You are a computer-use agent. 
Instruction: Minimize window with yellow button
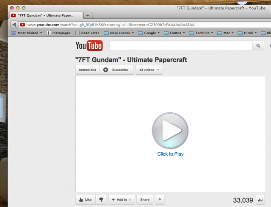[x=18, y=8]
